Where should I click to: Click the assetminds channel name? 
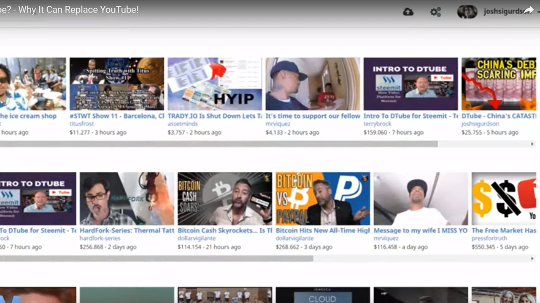point(182,124)
